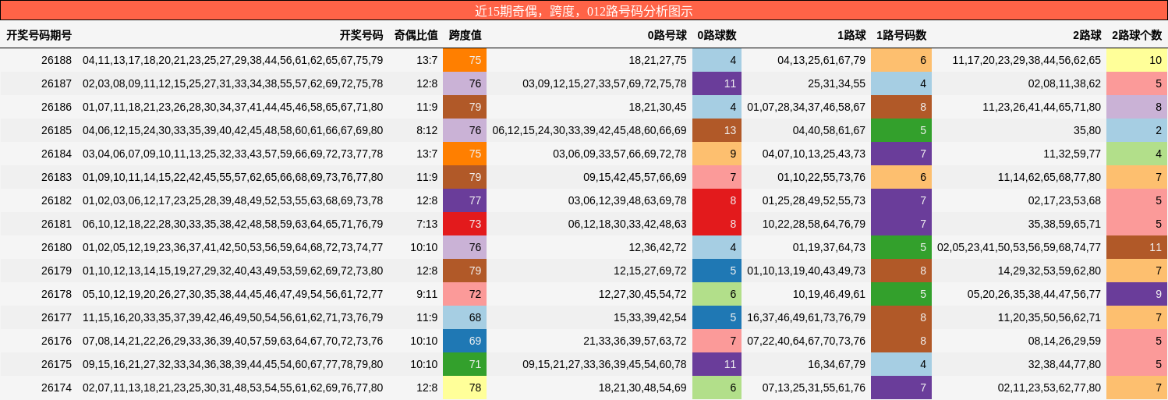Click orange span value 75 in row 26188
The image size is (1168, 400).
(465, 60)
